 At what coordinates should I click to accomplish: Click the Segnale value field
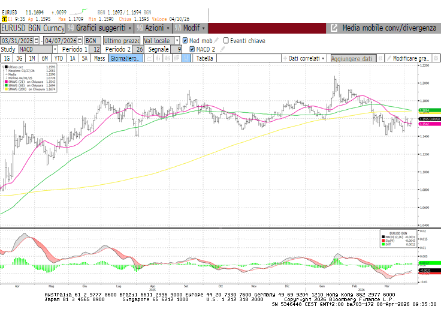[x=176, y=49]
